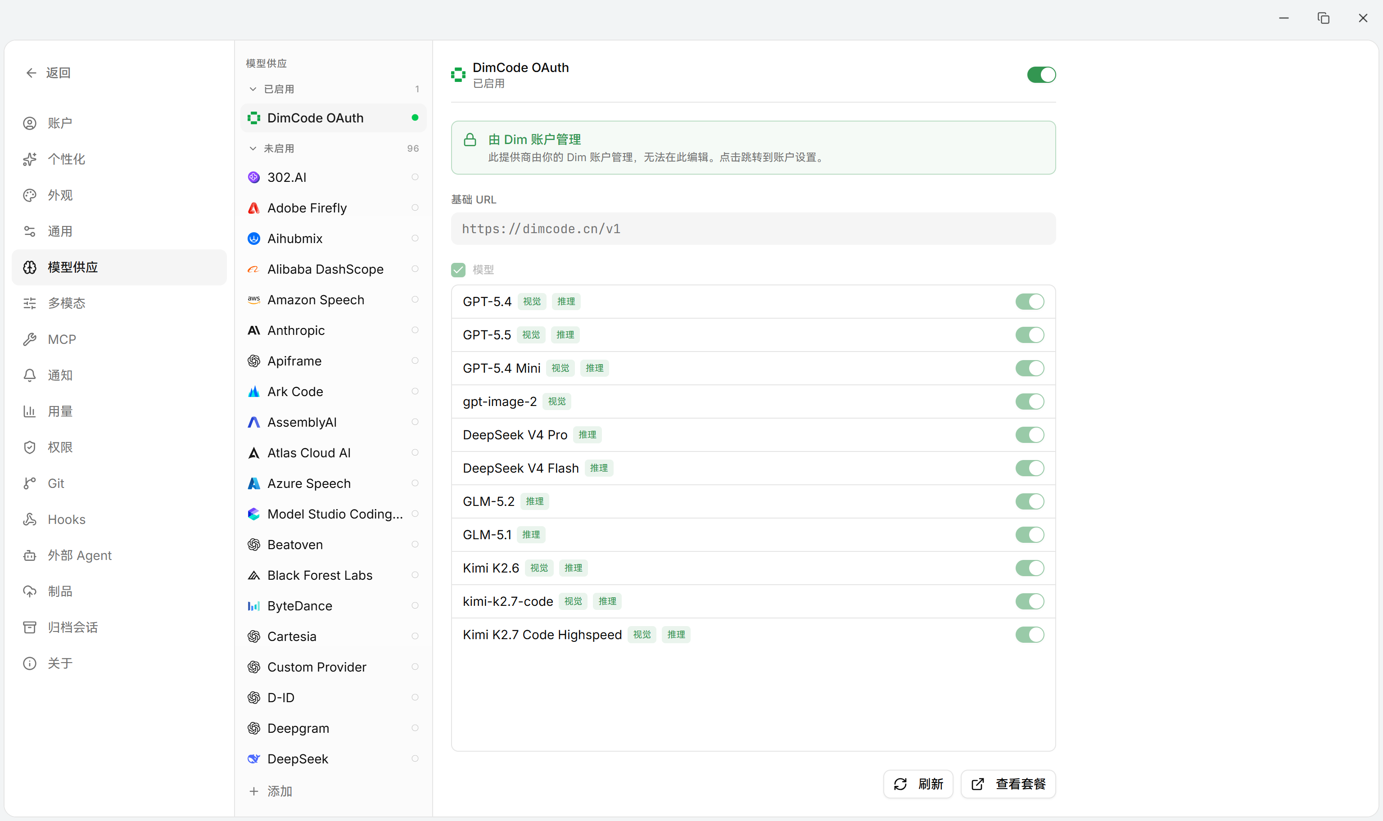Select the 通用 sliders icon

point(30,231)
